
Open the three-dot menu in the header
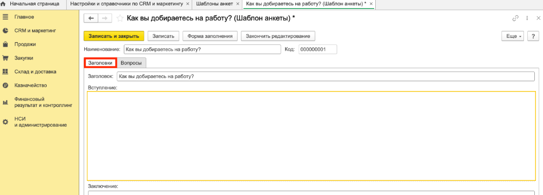pyautogui.click(x=527, y=18)
